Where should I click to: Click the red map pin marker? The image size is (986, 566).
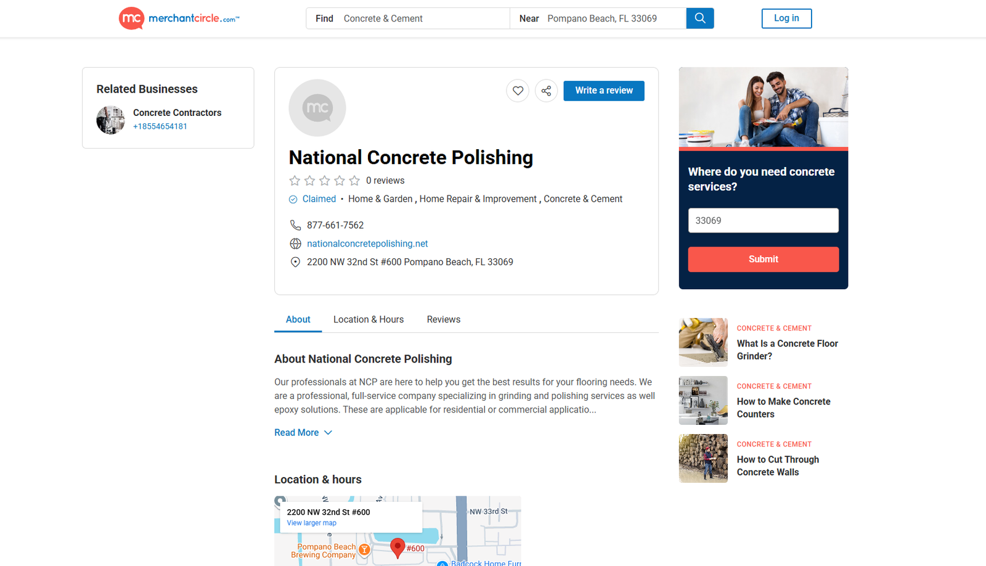pyautogui.click(x=397, y=547)
